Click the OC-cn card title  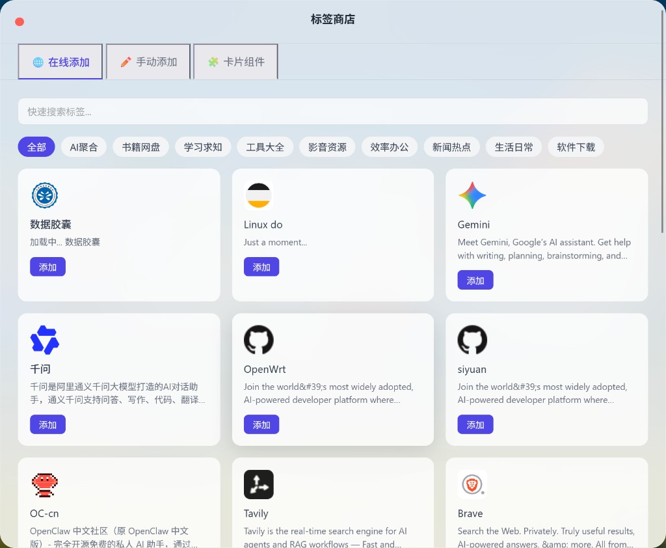coord(44,514)
